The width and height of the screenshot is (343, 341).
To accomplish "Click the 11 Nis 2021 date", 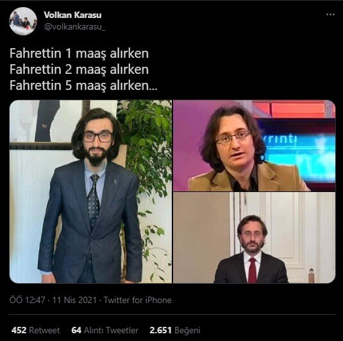I will coord(74,300).
